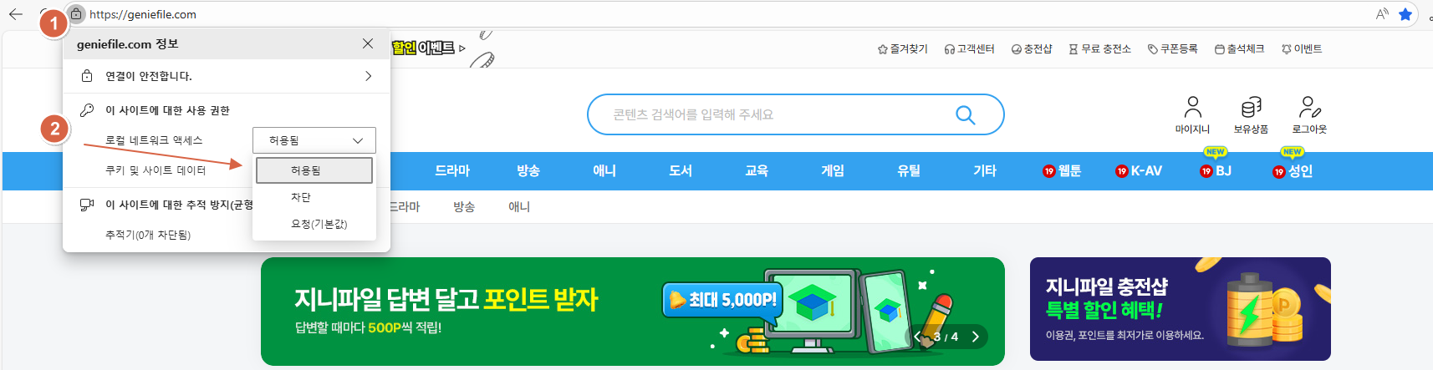Open the 웹툰 category in blue menu

1062,170
